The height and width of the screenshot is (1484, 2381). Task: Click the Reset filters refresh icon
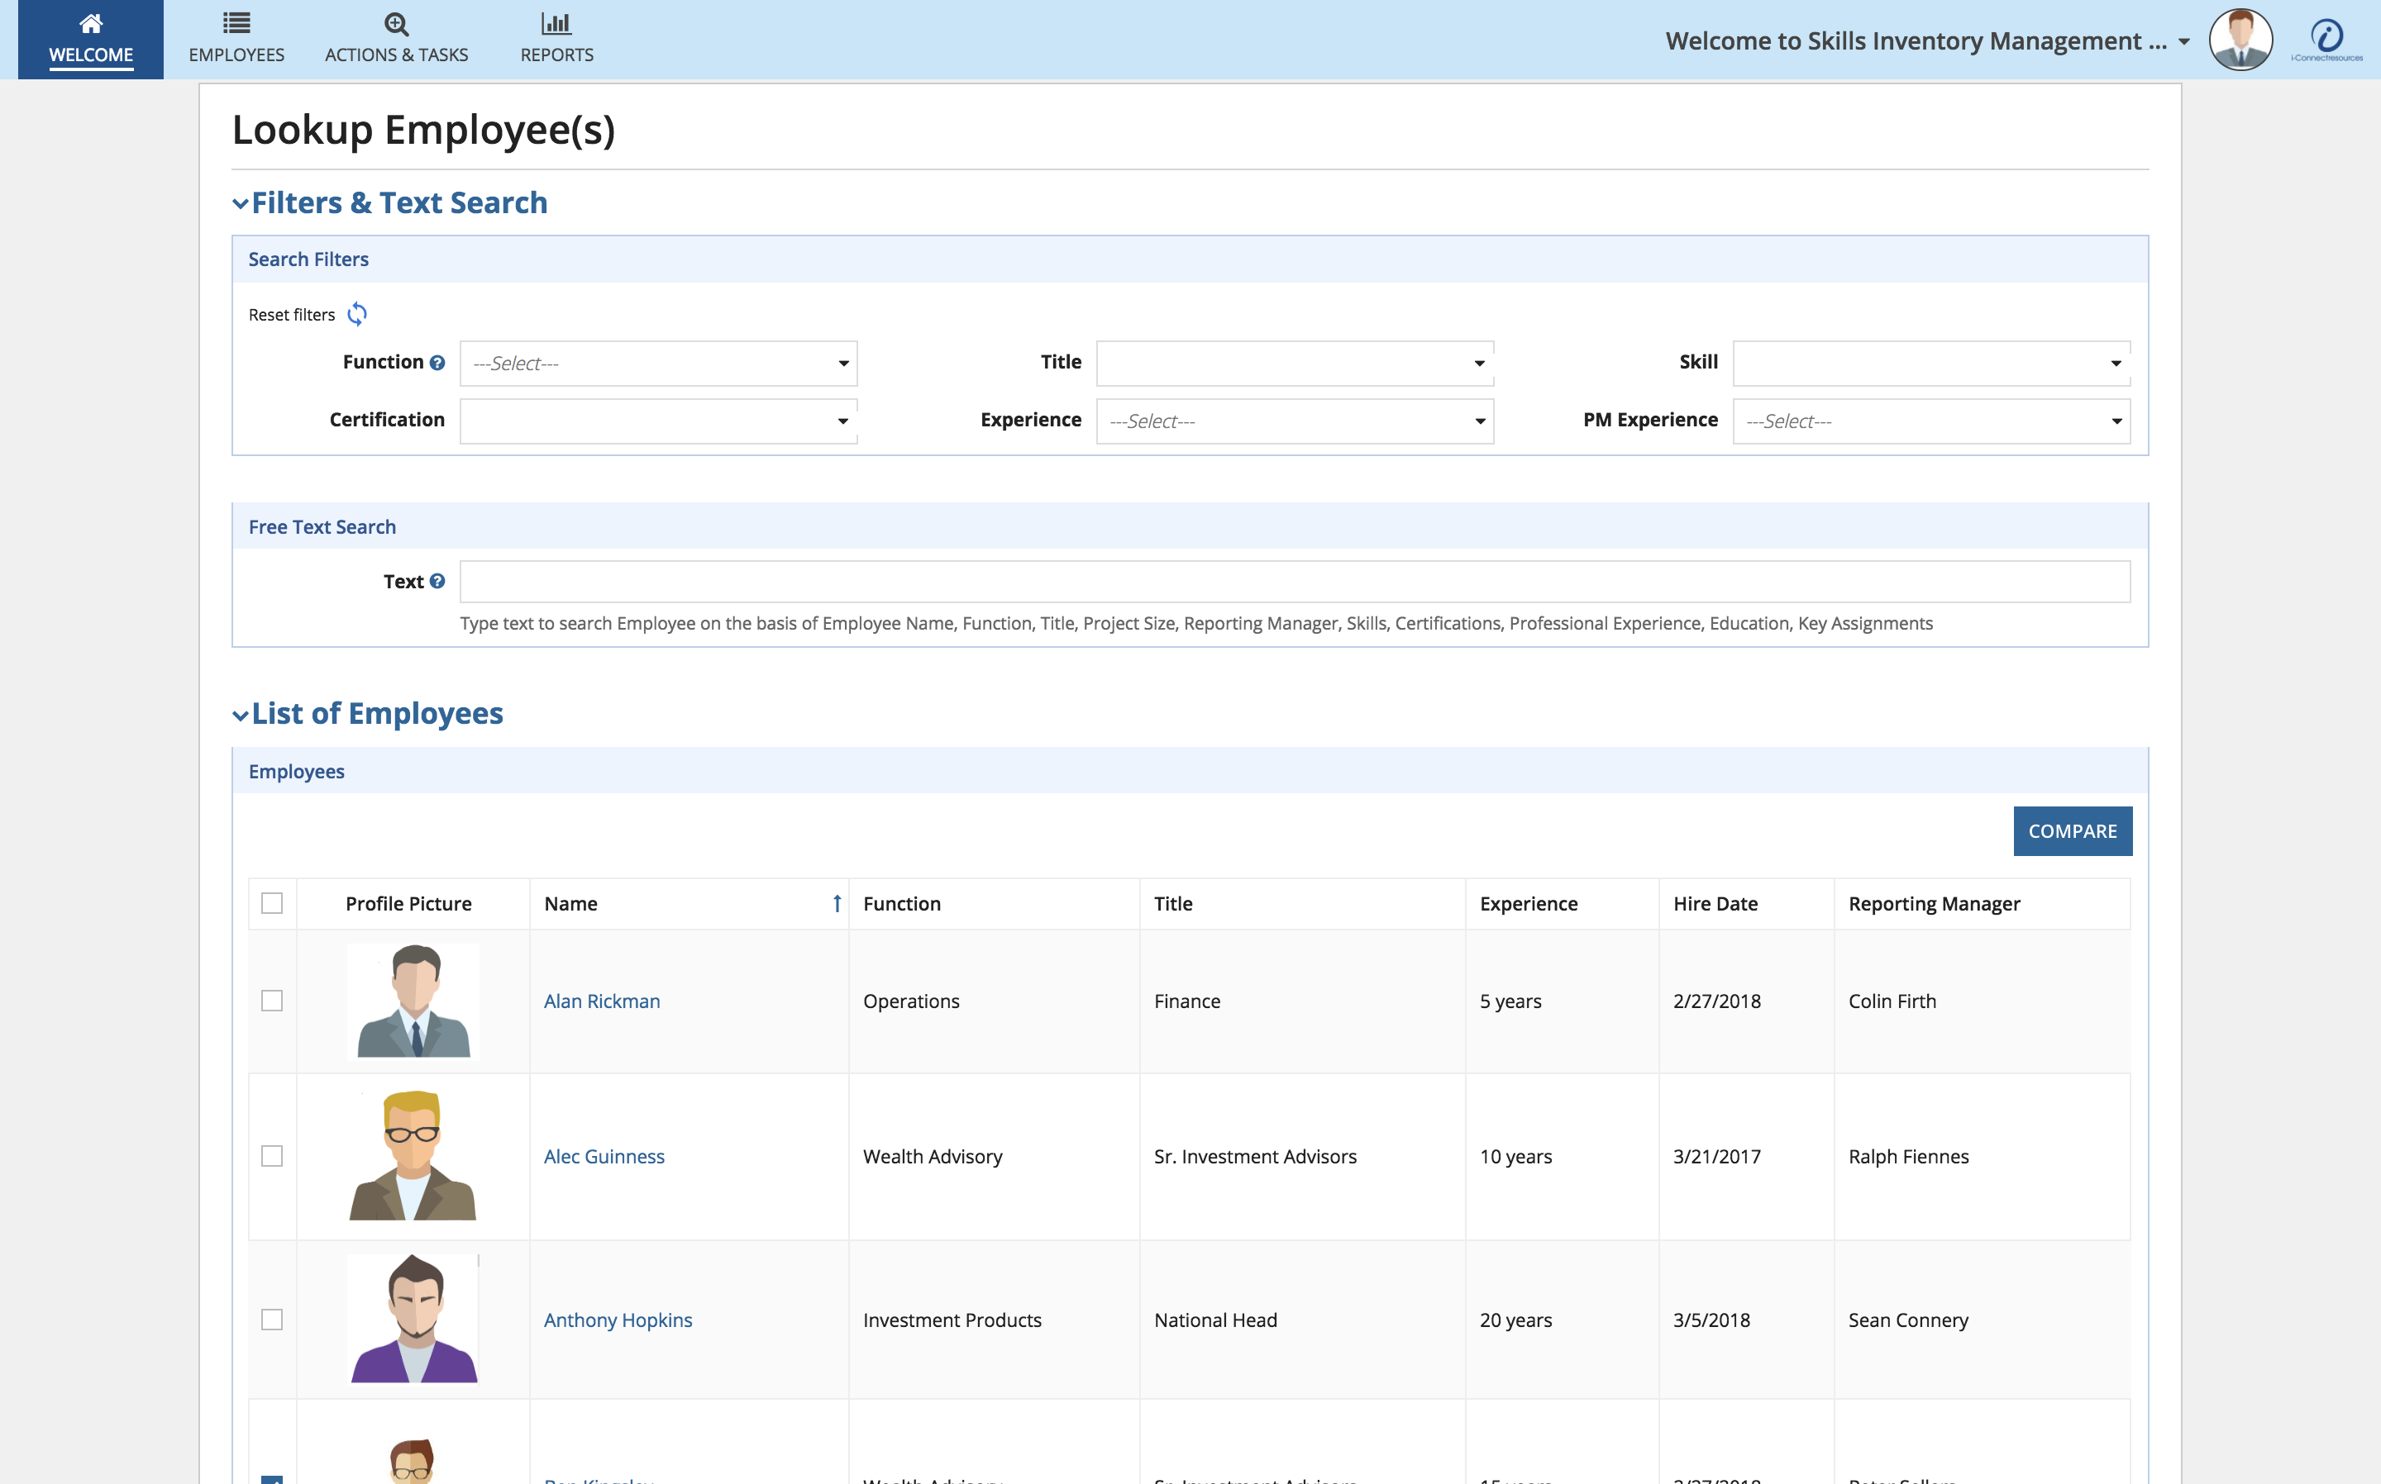point(357,314)
